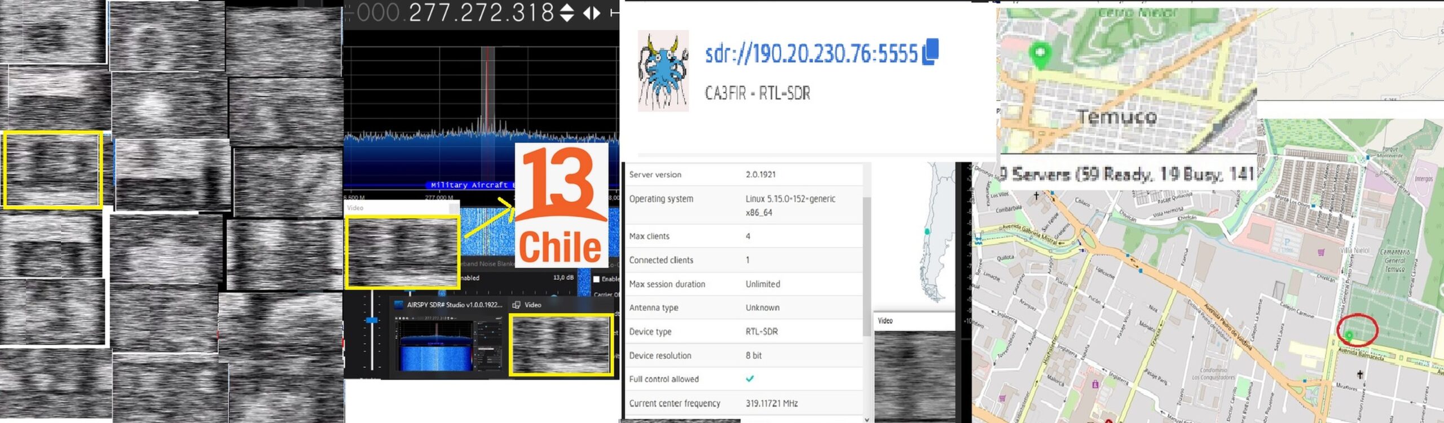1444x423 pixels.
Task: Toggle the white Enable checkbox
Action: (596, 279)
